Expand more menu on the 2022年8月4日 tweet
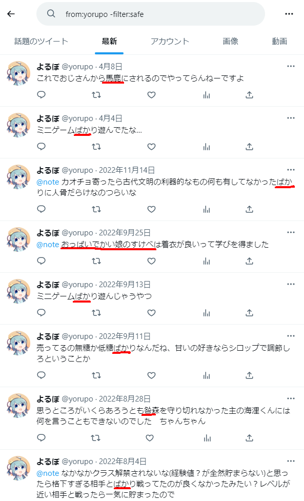 (x=291, y=461)
